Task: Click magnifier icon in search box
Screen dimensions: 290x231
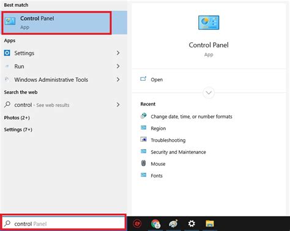Action: point(7,224)
